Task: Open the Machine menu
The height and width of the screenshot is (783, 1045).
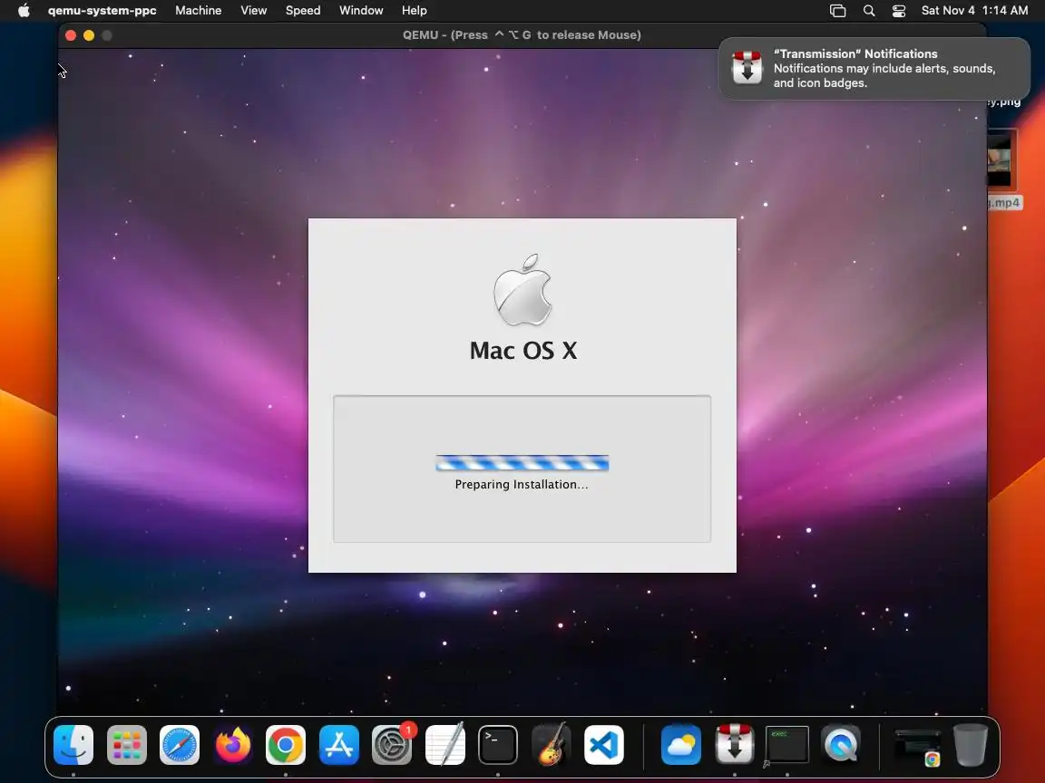Action: pos(199,11)
